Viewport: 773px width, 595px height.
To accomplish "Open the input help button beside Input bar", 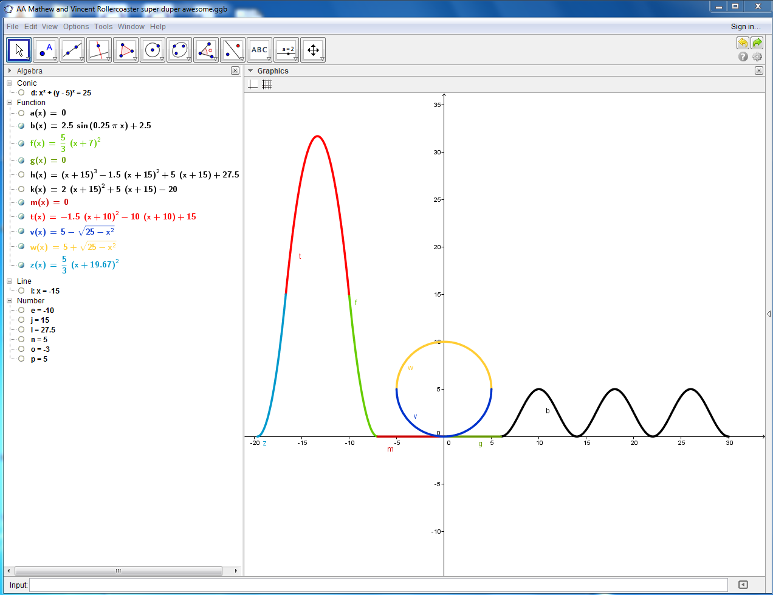I will [x=743, y=585].
